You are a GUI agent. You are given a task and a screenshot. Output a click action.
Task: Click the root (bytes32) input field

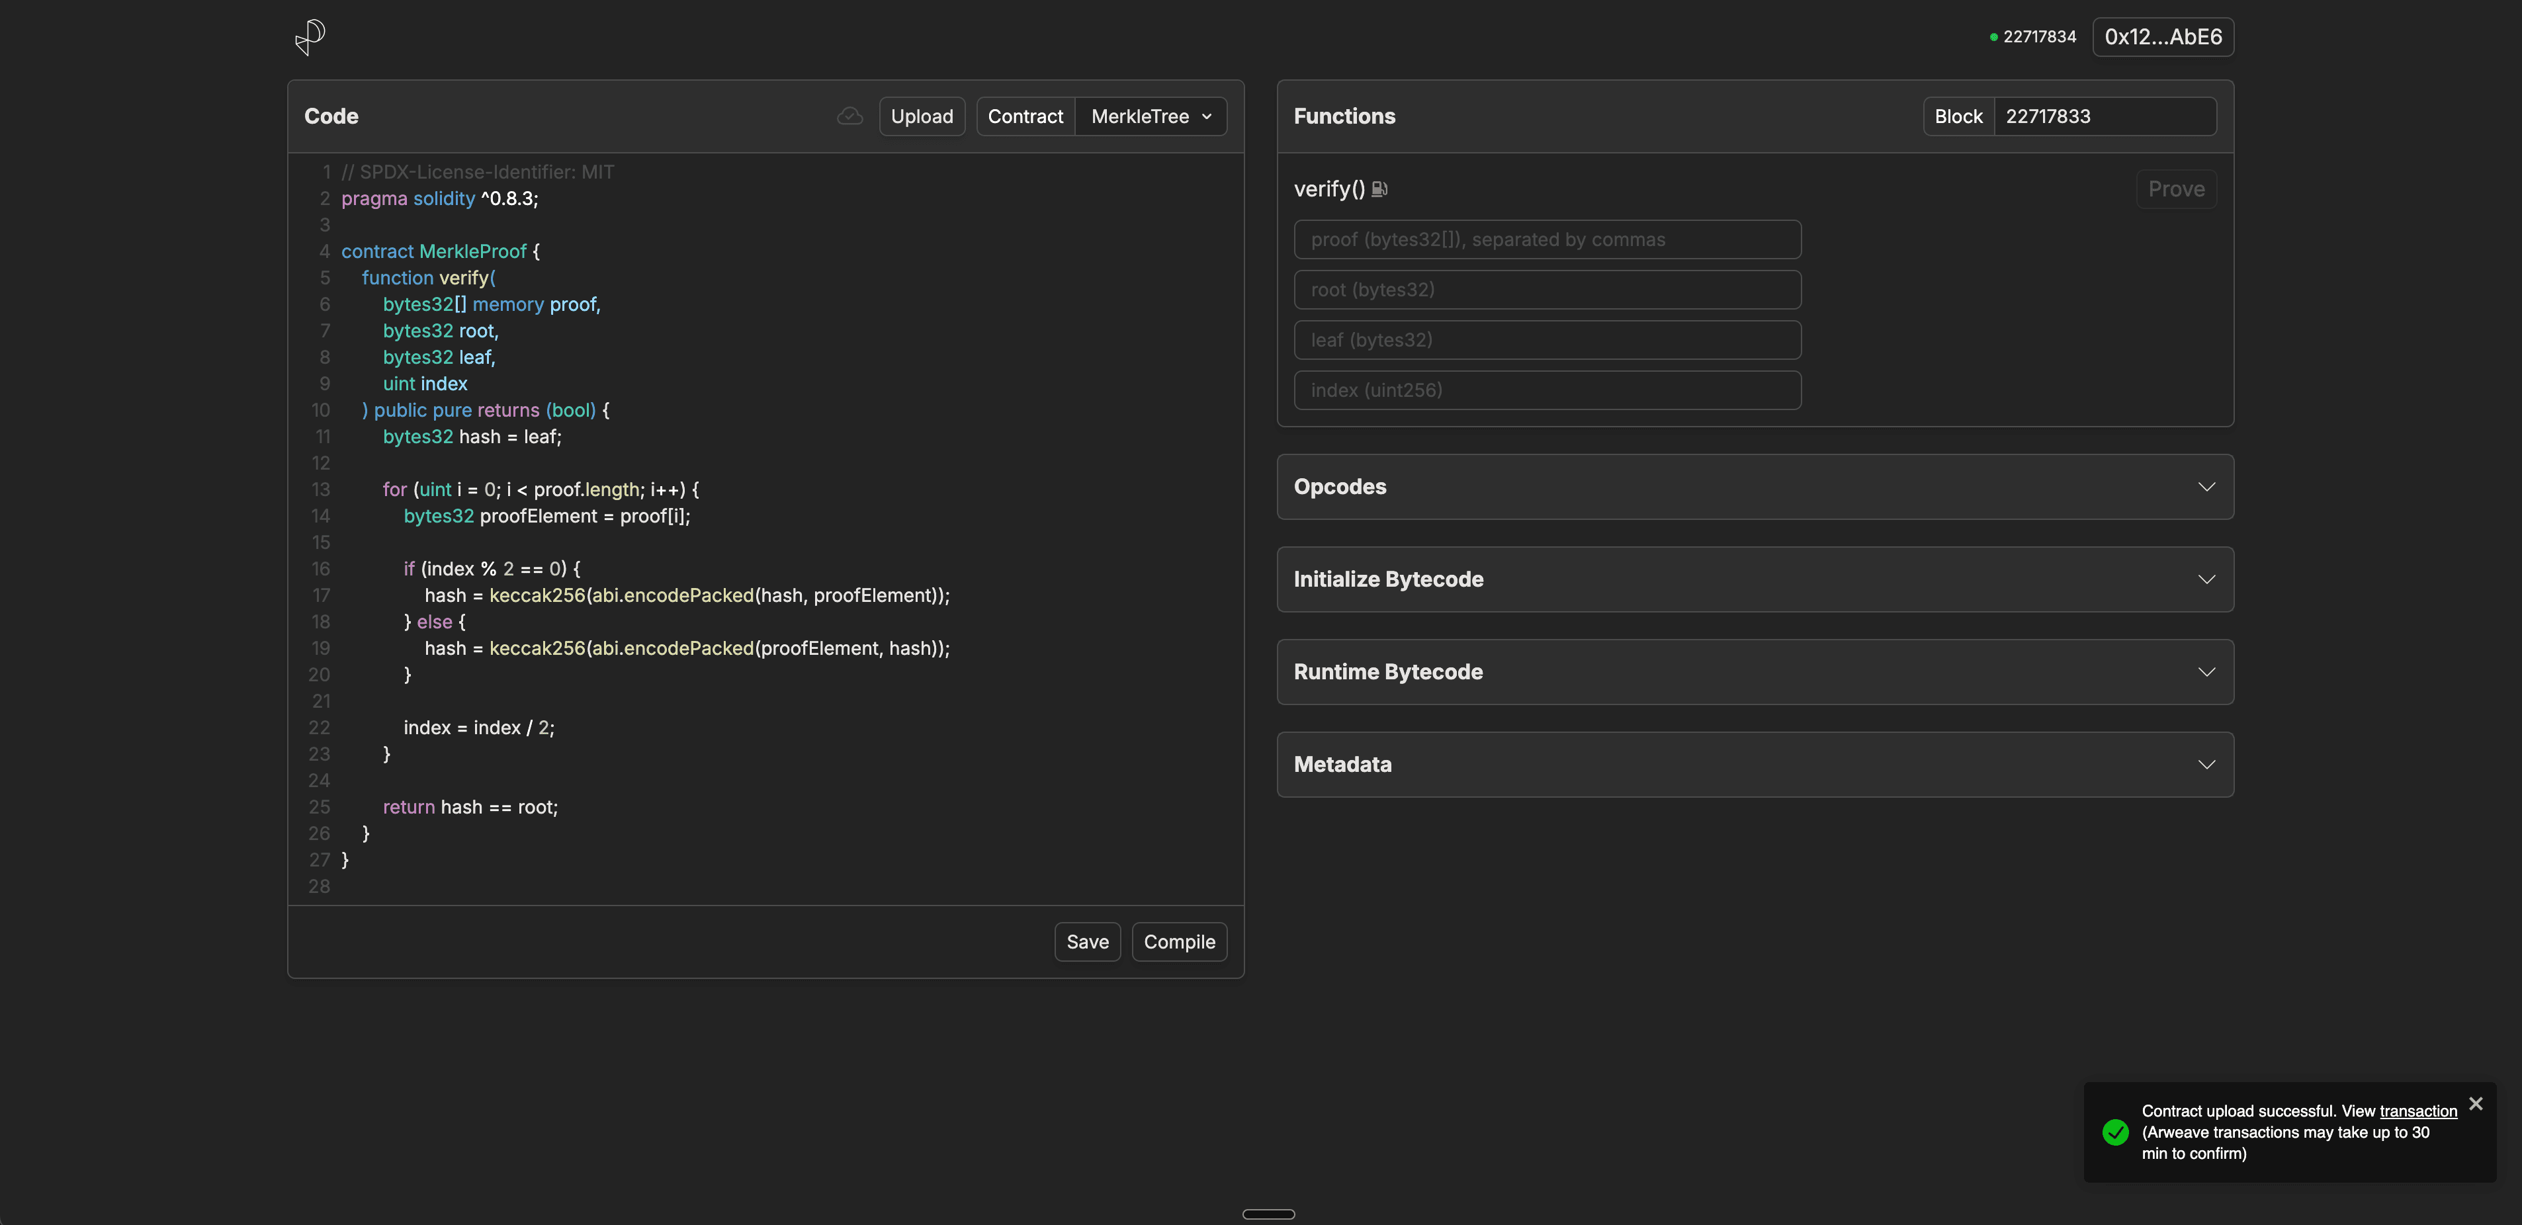[x=1547, y=288]
